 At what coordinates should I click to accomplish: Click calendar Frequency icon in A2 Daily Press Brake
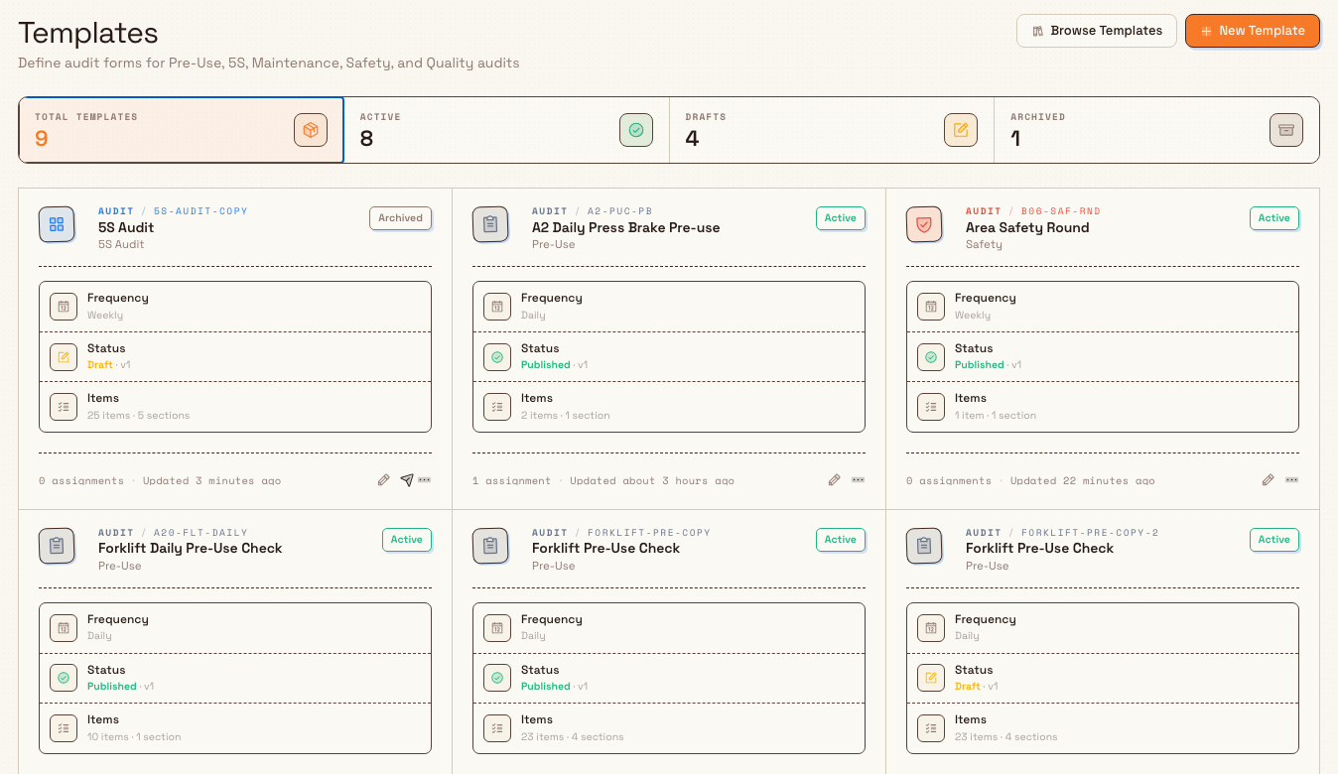click(x=497, y=307)
